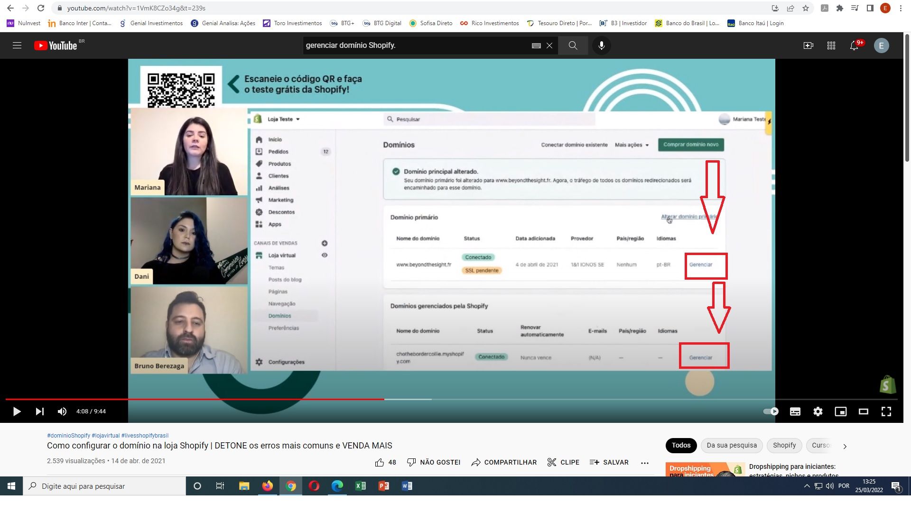
Task: Open YouTube hamburger guide menu
Action: [17, 46]
